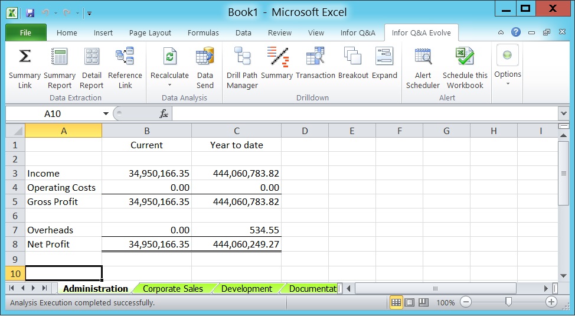Click the Undo arrow in quick access
This screenshot has height=316, width=575.
[x=45, y=13]
